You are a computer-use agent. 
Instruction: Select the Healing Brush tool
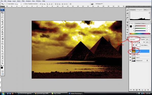click(x=2, y=27)
